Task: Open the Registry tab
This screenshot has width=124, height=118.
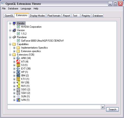Action: (x=86, y=16)
